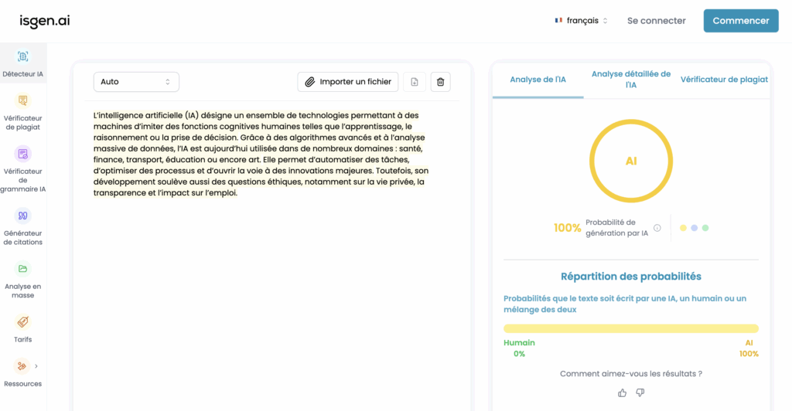Open the Vérificateur de plagiat sidebar icon

click(x=22, y=100)
